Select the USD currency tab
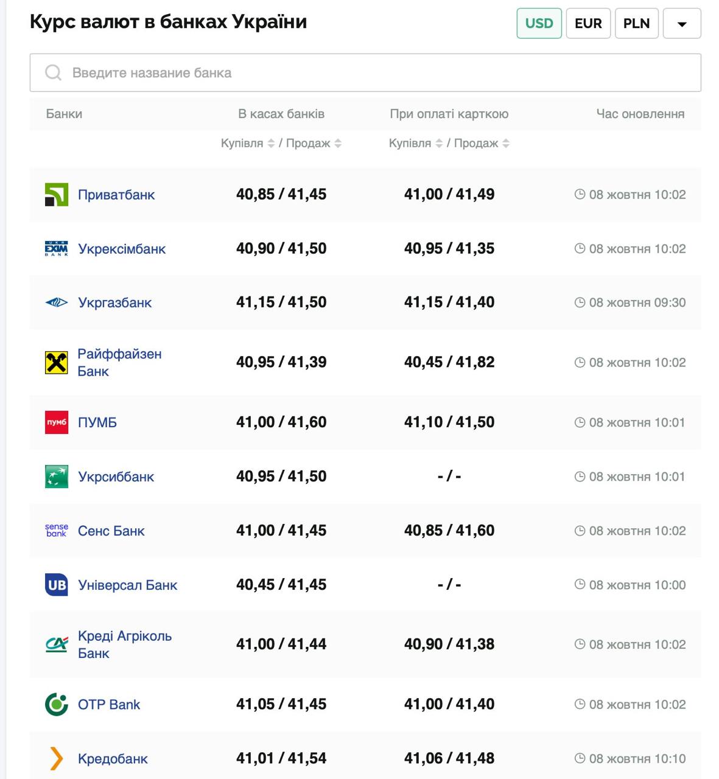Viewport: 719px width, 779px height. tap(539, 24)
